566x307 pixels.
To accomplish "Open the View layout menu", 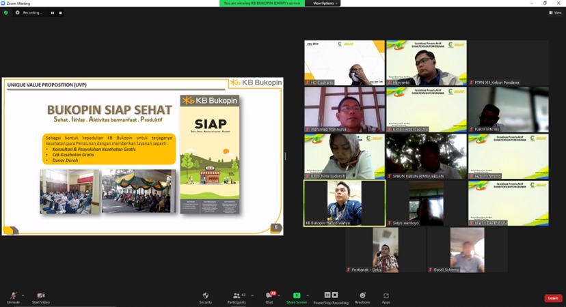I will (556, 12).
